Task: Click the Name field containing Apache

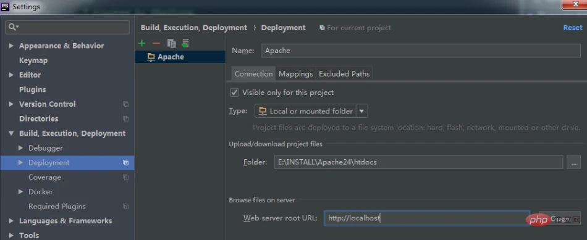Action: point(421,51)
